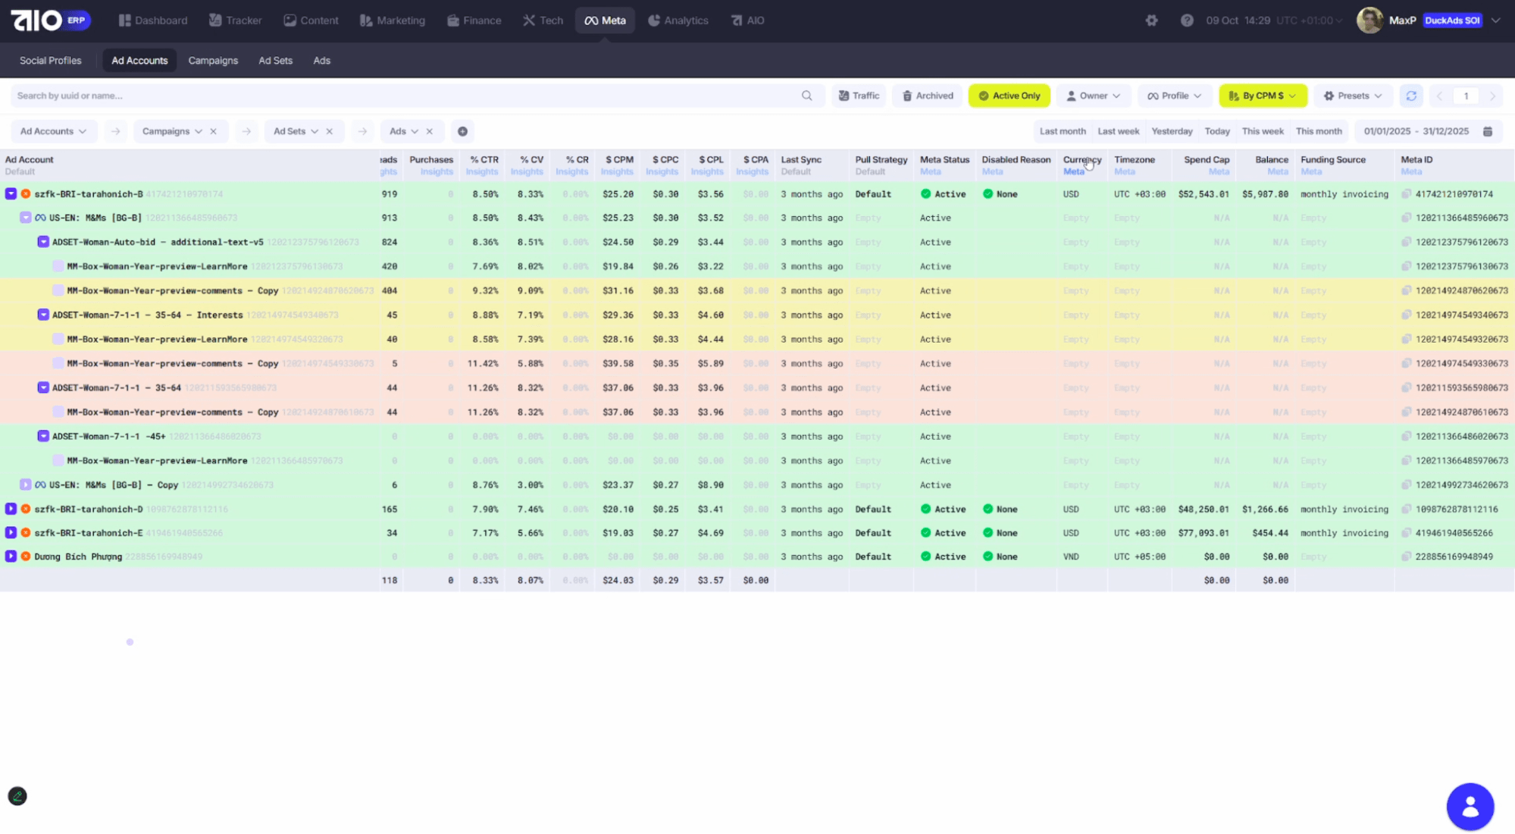Open the date range calendar icon
This screenshot has width=1515, height=834.
[1488, 131]
